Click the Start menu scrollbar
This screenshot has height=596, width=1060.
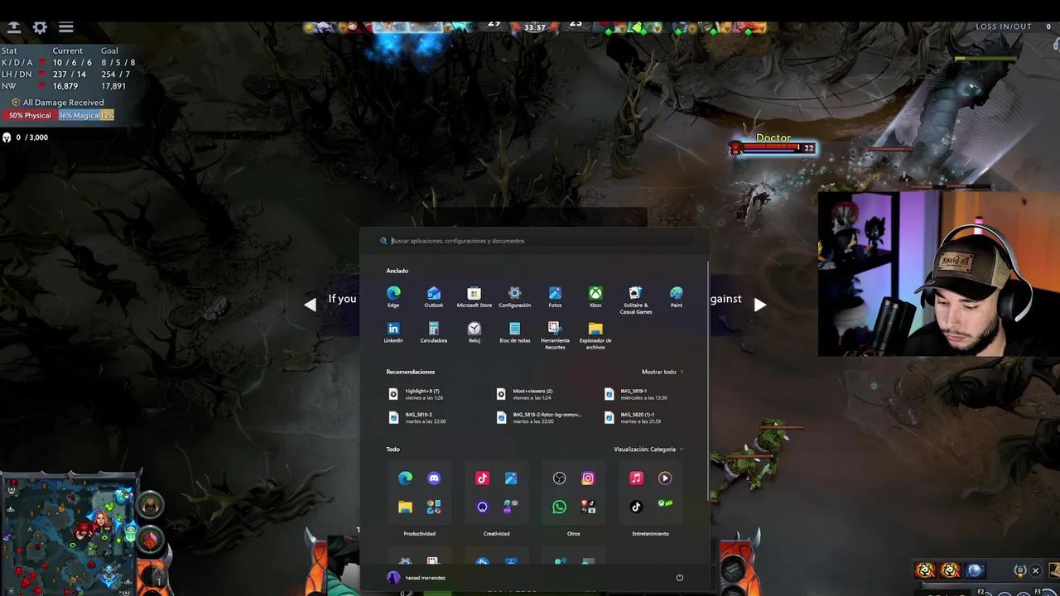[708, 381]
